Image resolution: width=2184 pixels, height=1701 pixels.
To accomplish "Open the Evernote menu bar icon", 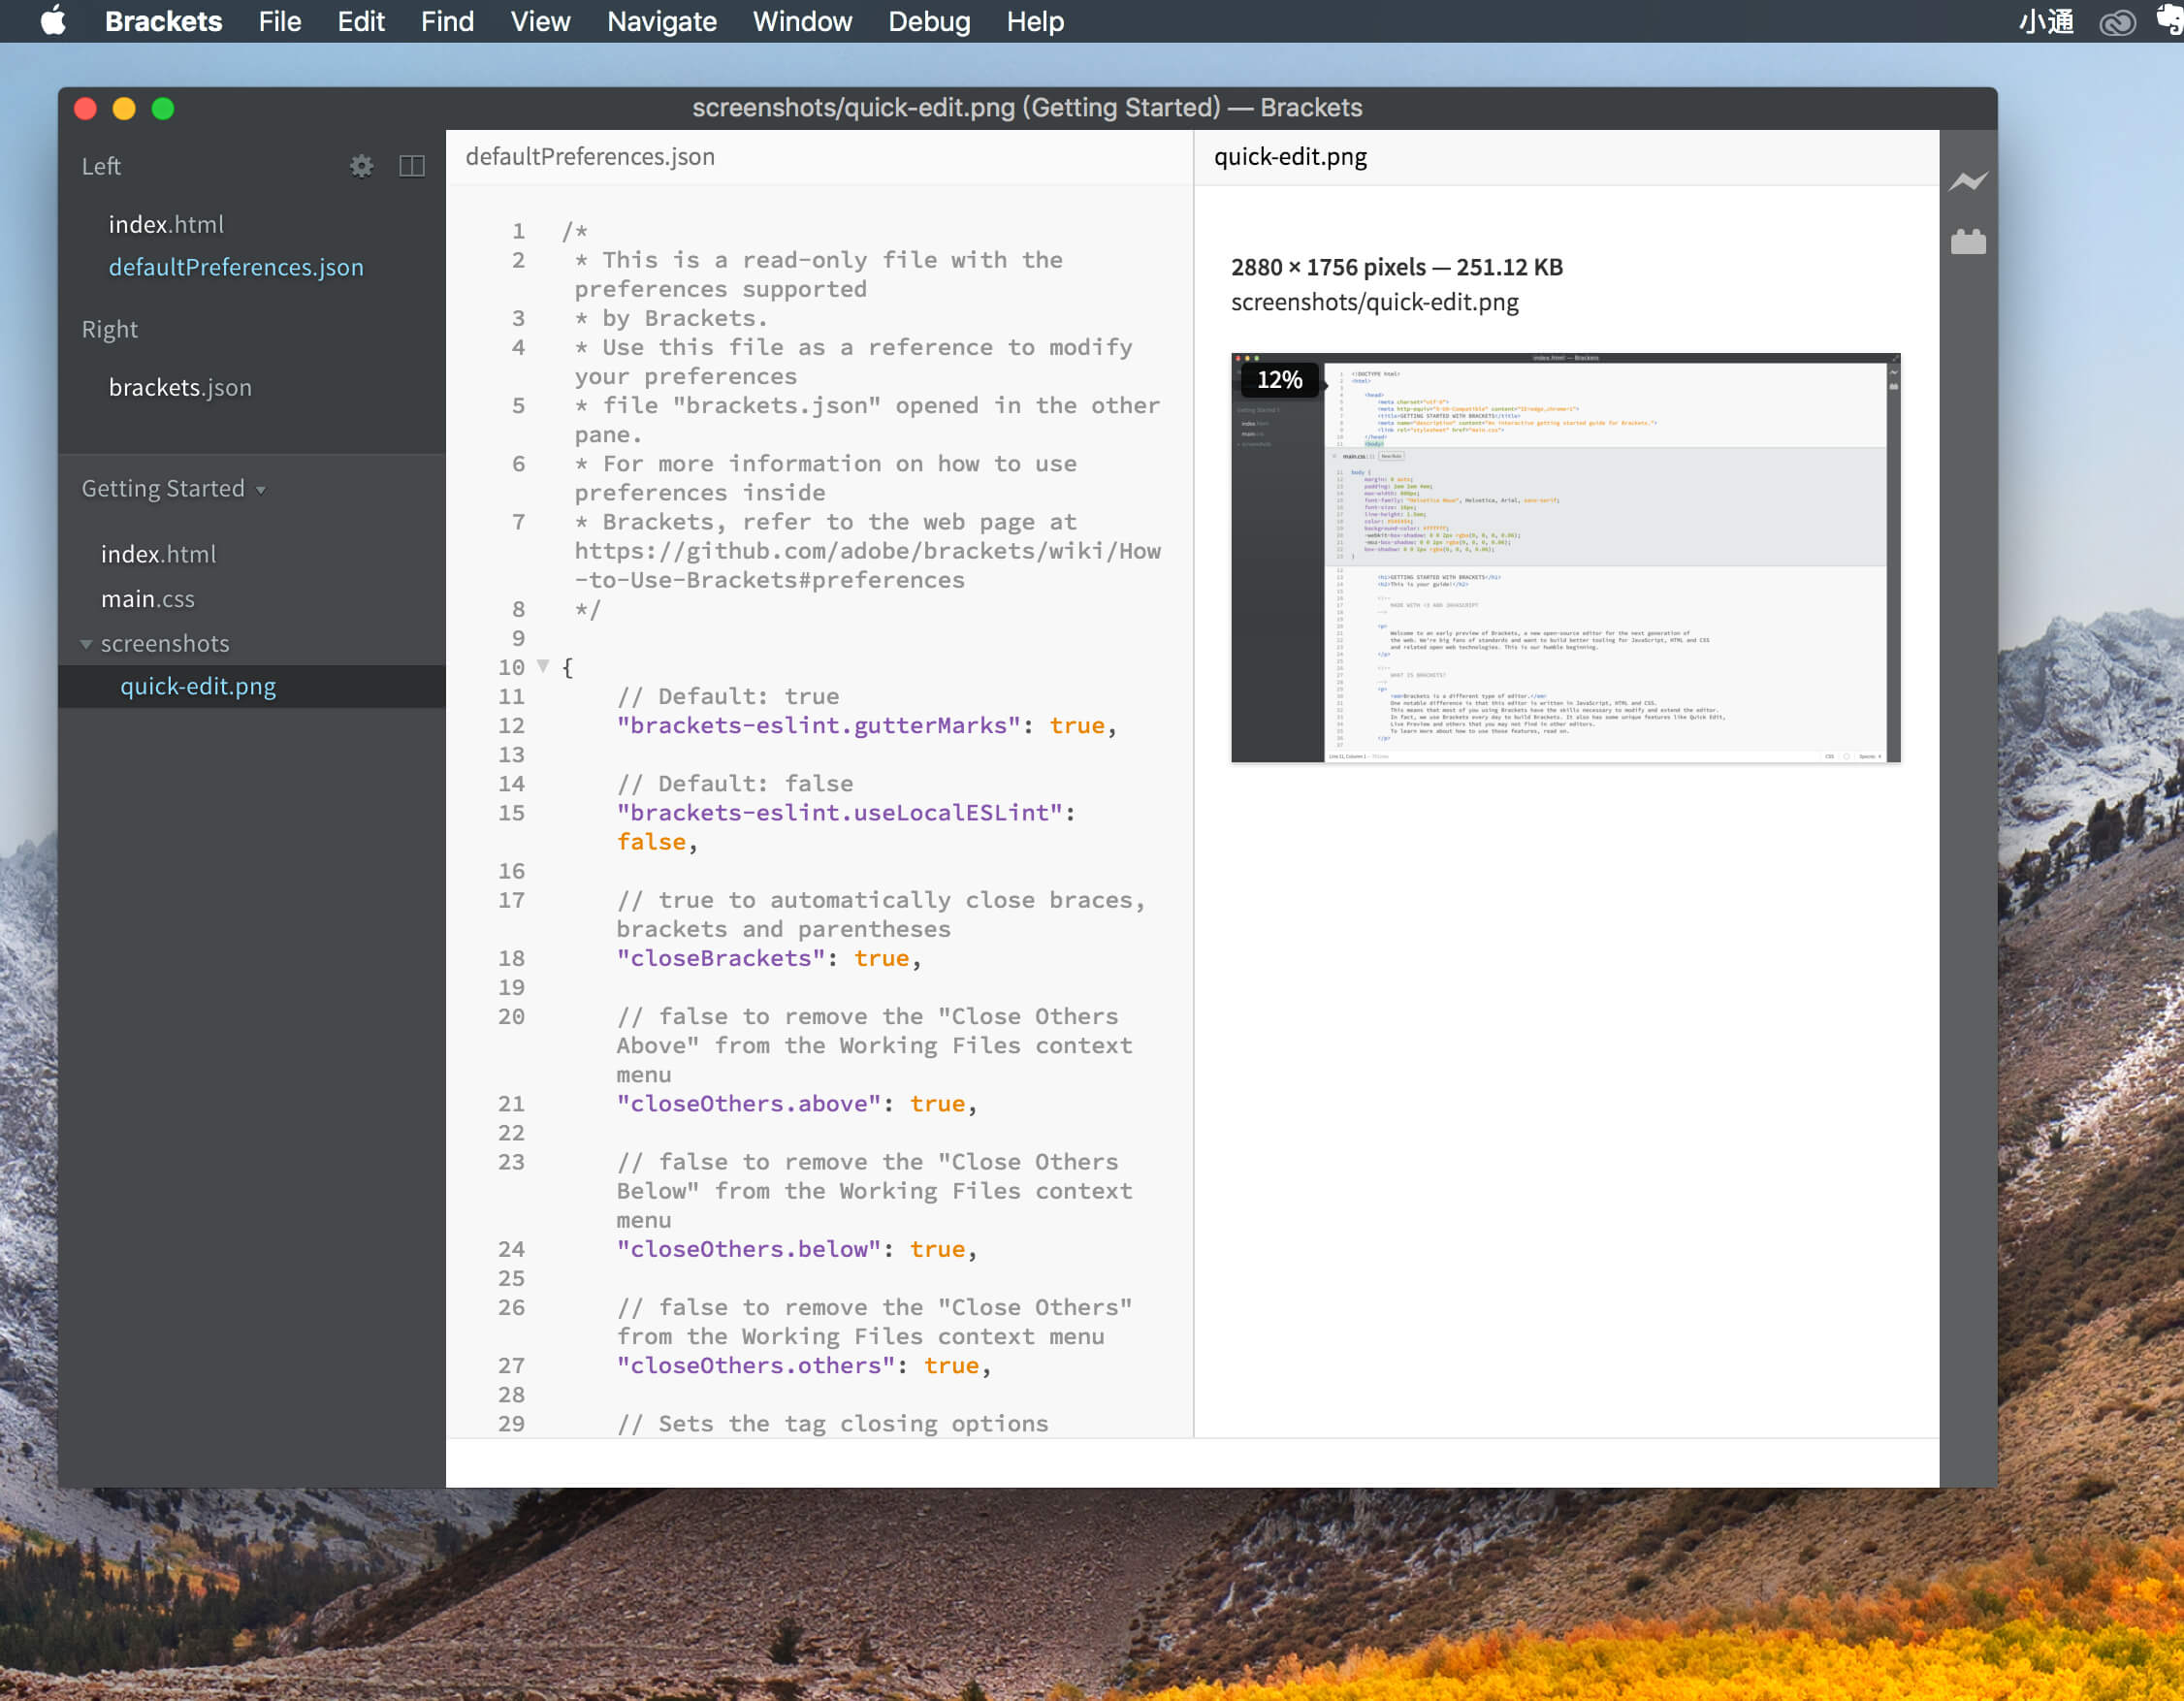I will coord(2170,21).
